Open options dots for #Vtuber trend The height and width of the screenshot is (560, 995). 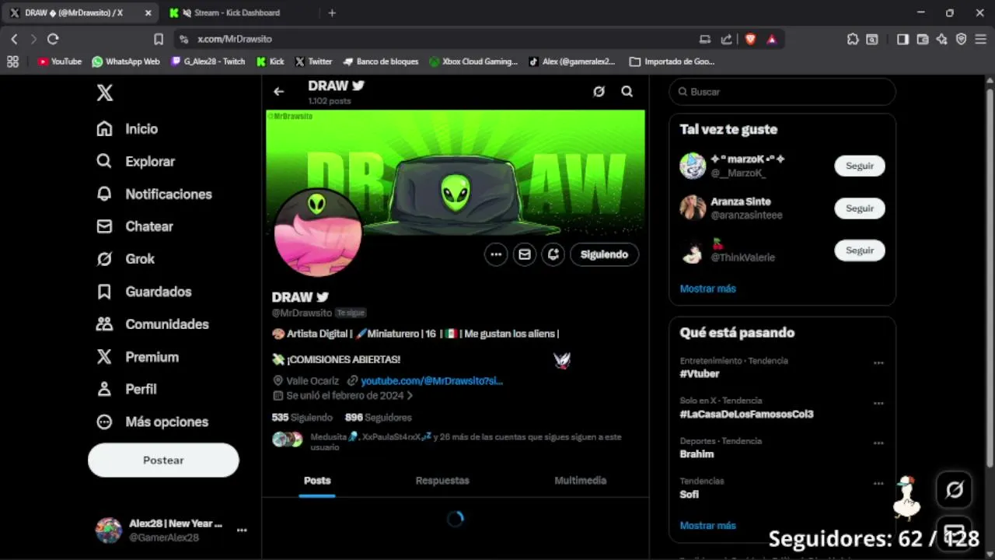(878, 362)
